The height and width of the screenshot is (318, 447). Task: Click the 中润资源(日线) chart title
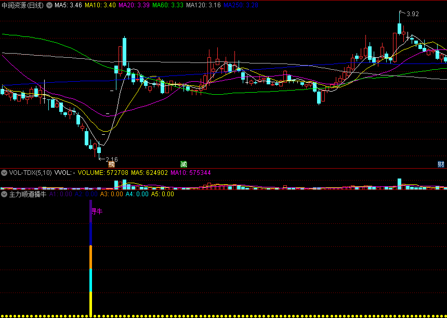(23, 5)
